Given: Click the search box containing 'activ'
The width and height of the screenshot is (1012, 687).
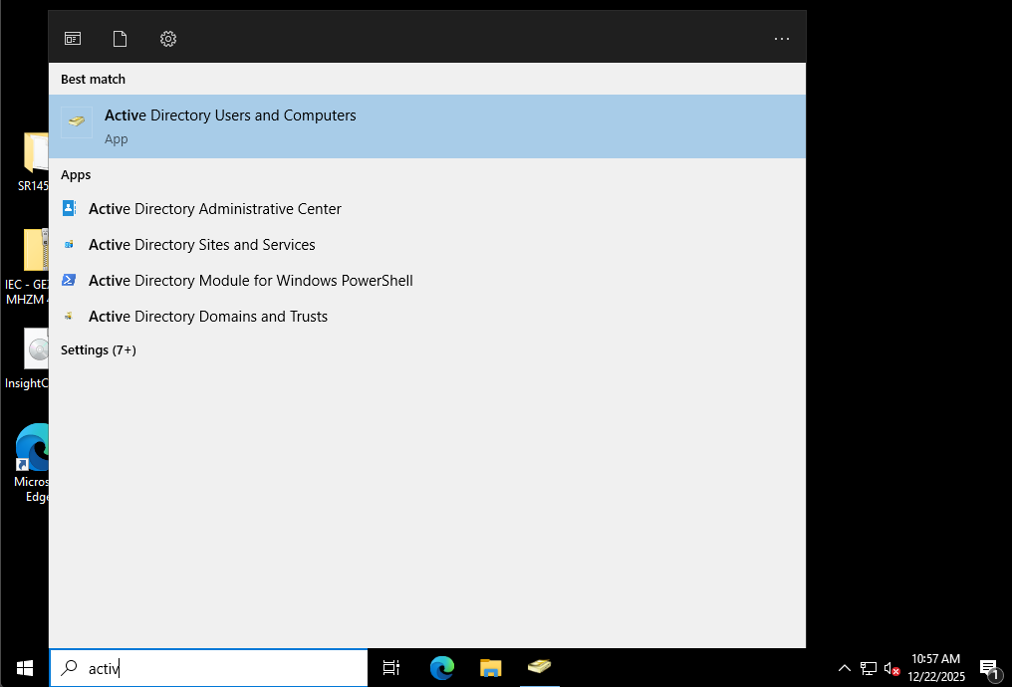Looking at the screenshot, I should 208,668.
